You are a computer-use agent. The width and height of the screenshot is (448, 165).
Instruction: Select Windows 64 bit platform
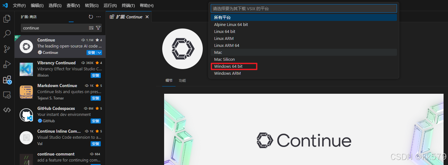click(x=304, y=66)
